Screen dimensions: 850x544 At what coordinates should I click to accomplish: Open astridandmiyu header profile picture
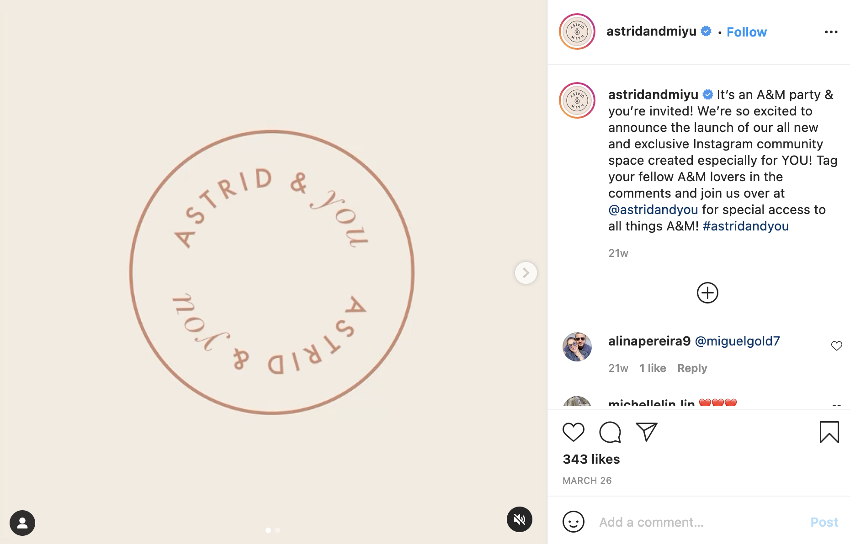click(x=577, y=32)
